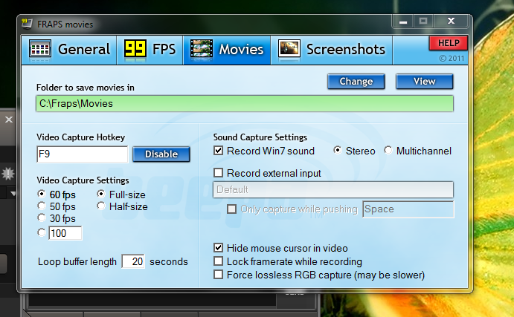Minimize the FRAPS window

[x=403, y=22]
